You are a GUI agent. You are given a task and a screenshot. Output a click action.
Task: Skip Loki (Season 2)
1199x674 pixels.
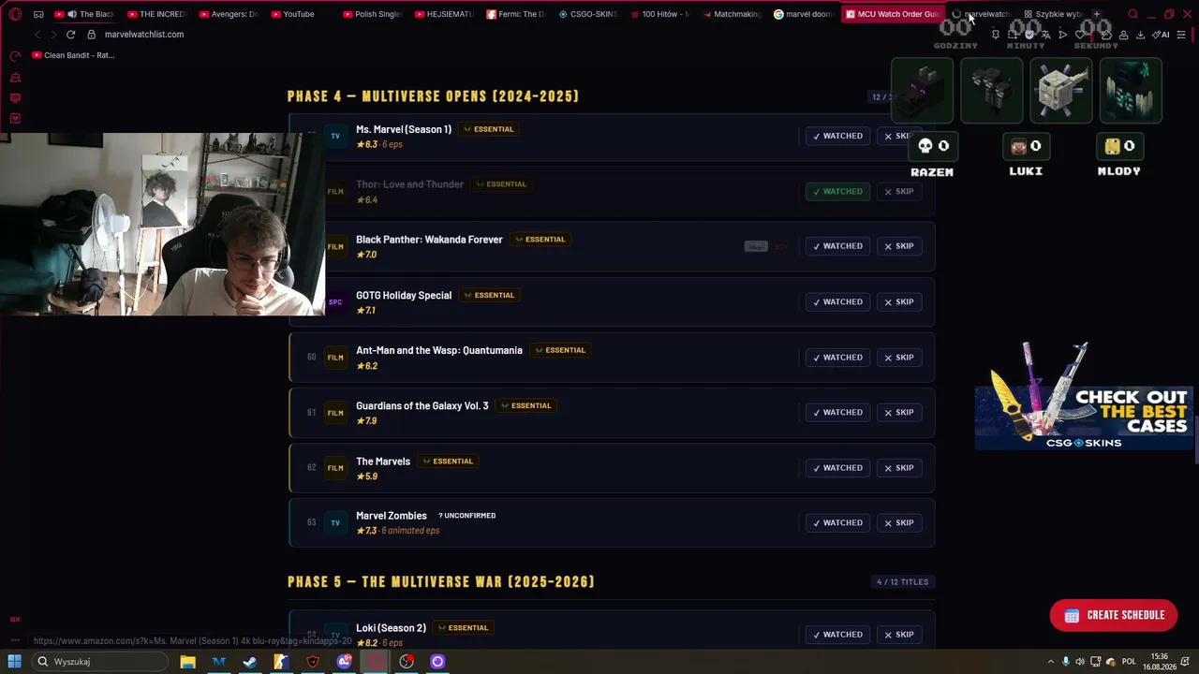899,635
